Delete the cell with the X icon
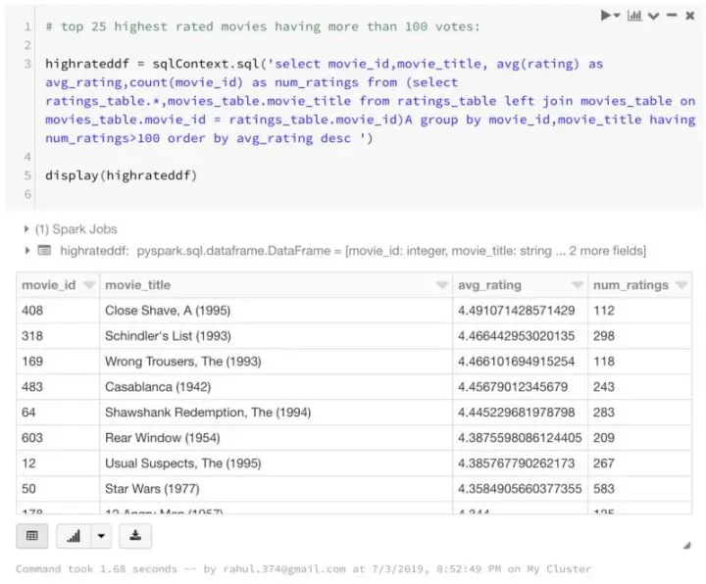The image size is (706, 584). click(688, 16)
